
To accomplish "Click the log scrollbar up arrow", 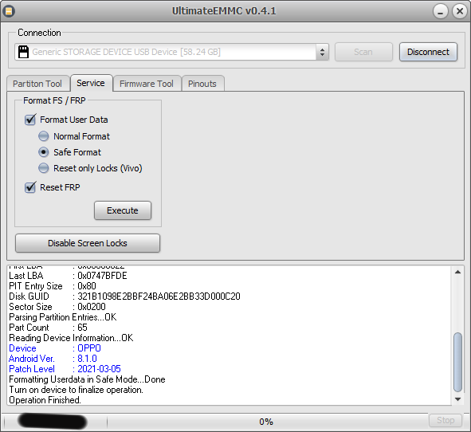I will click(x=457, y=272).
